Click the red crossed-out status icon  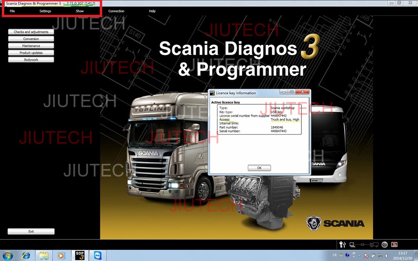(394, 244)
